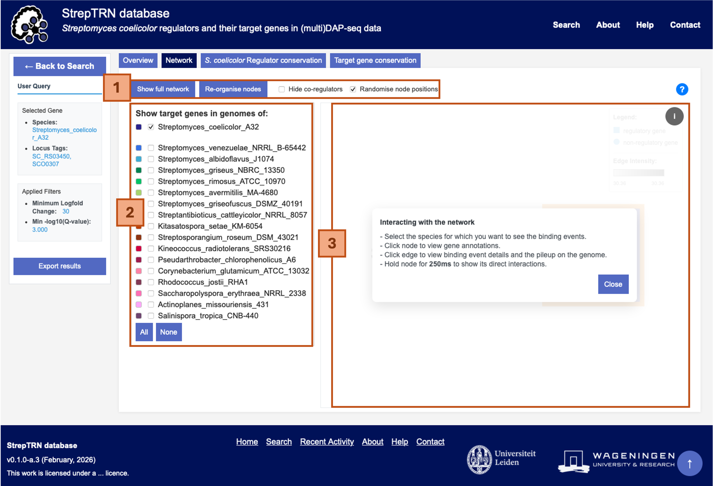The image size is (713, 486).
Task: Open footer About link
Action: (372, 442)
